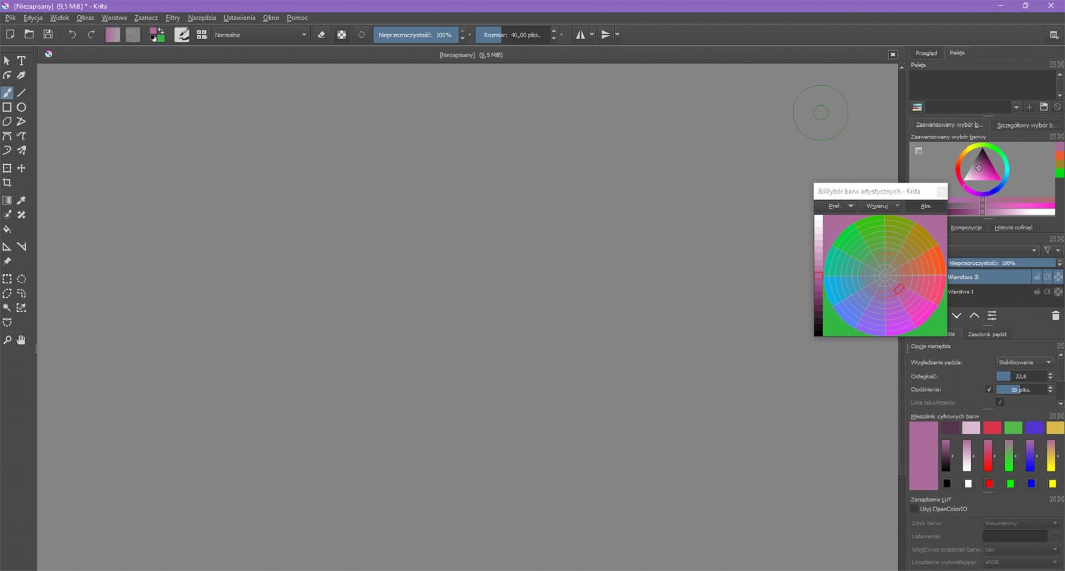Enable the Użyj OpenColorIO checkbox
The height and width of the screenshot is (571, 1065).
click(x=914, y=509)
